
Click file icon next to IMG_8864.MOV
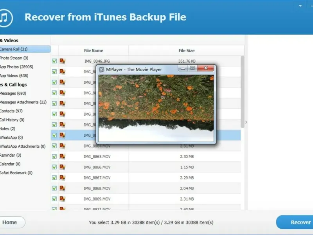tap(62, 146)
